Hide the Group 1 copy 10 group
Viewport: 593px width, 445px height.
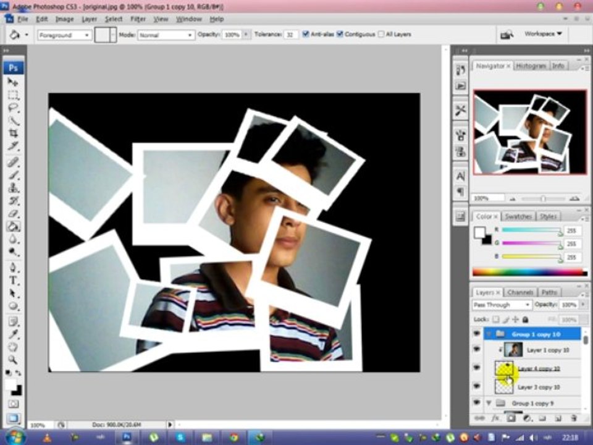(x=476, y=334)
